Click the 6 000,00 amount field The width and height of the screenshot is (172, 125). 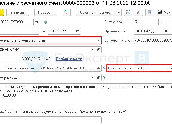pyautogui.click(x=18, y=59)
